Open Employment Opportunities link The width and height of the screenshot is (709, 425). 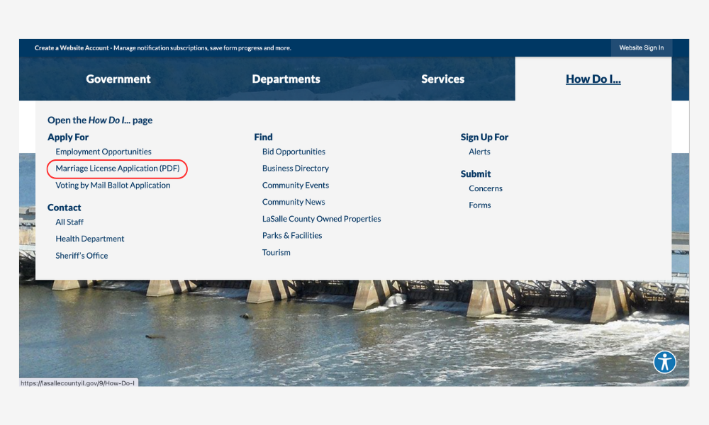pyautogui.click(x=104, y=152)
